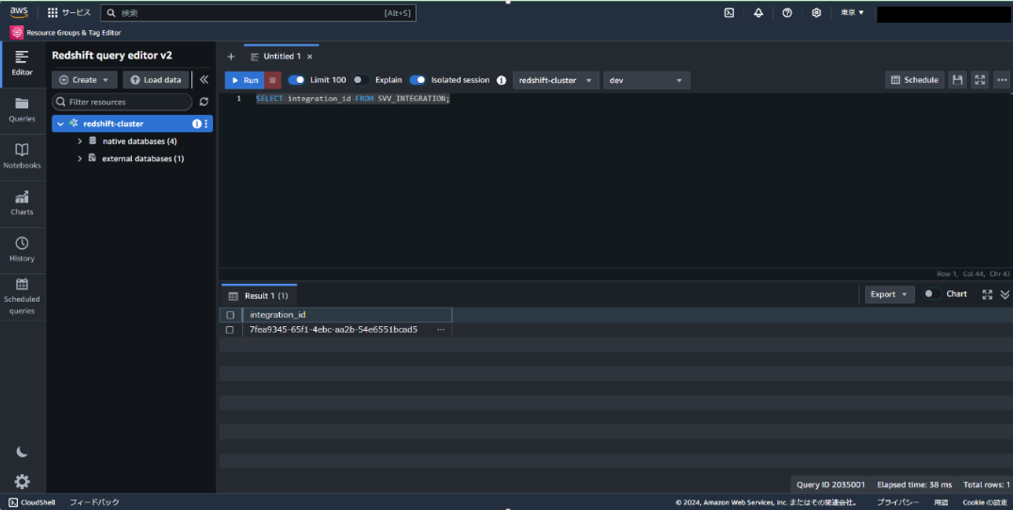Open the Charts sidebar section

click(22, 203)
